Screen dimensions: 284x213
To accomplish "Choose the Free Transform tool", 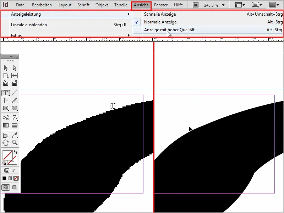I will point(15,118).
